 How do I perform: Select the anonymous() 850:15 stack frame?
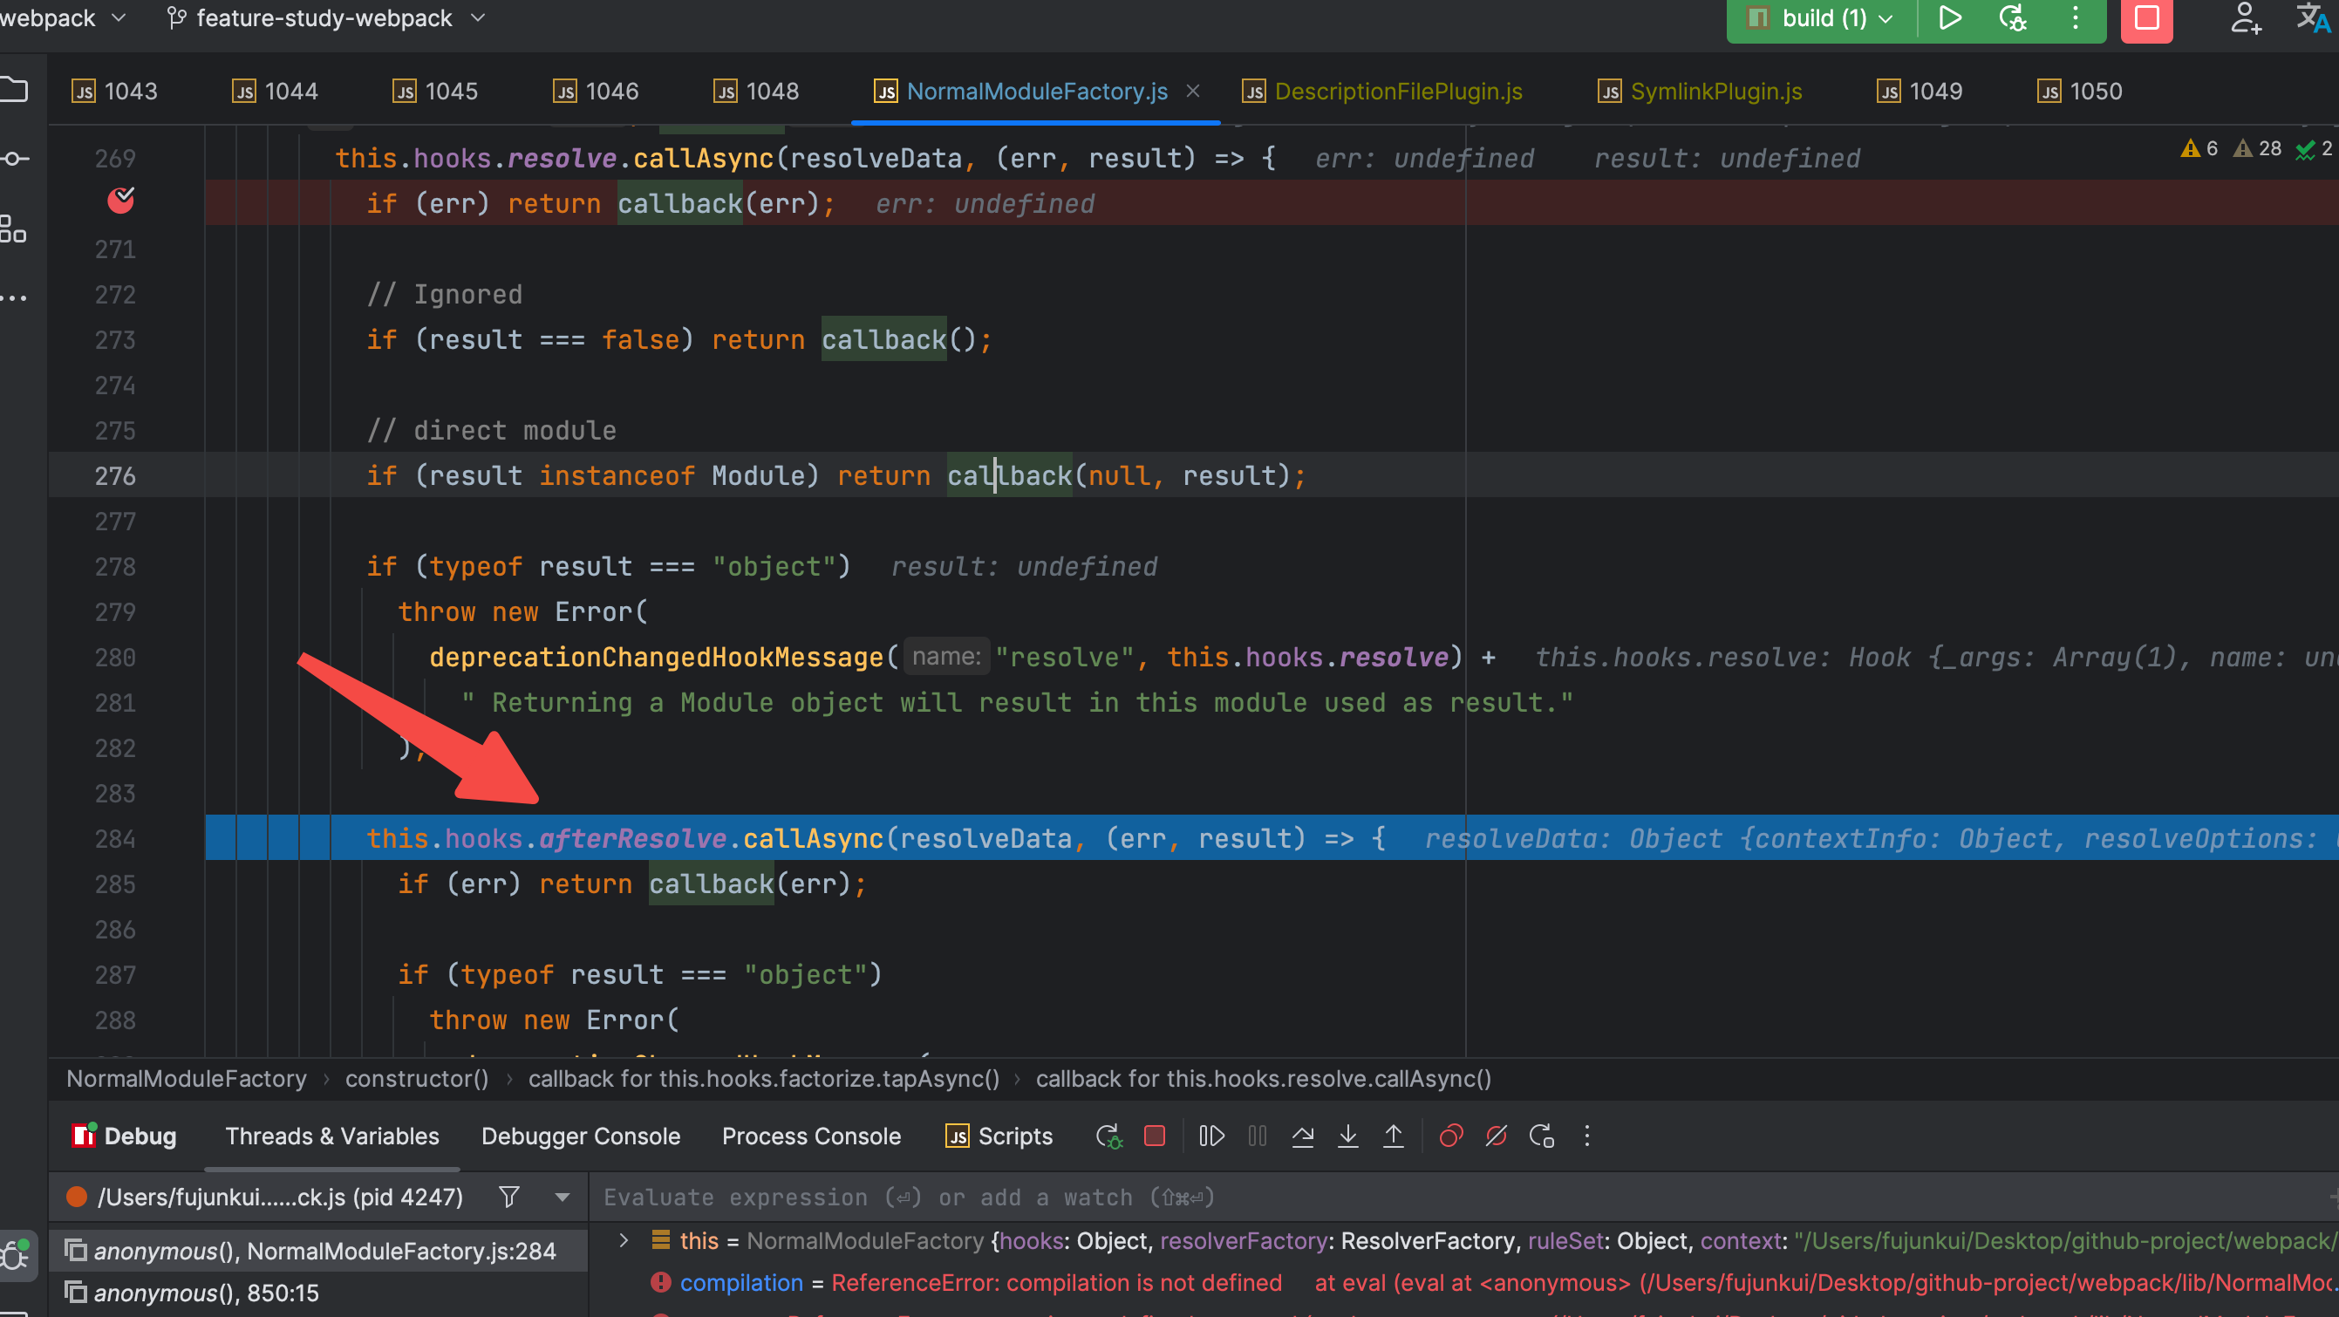pyautogui.click(x=206, y=1293)
